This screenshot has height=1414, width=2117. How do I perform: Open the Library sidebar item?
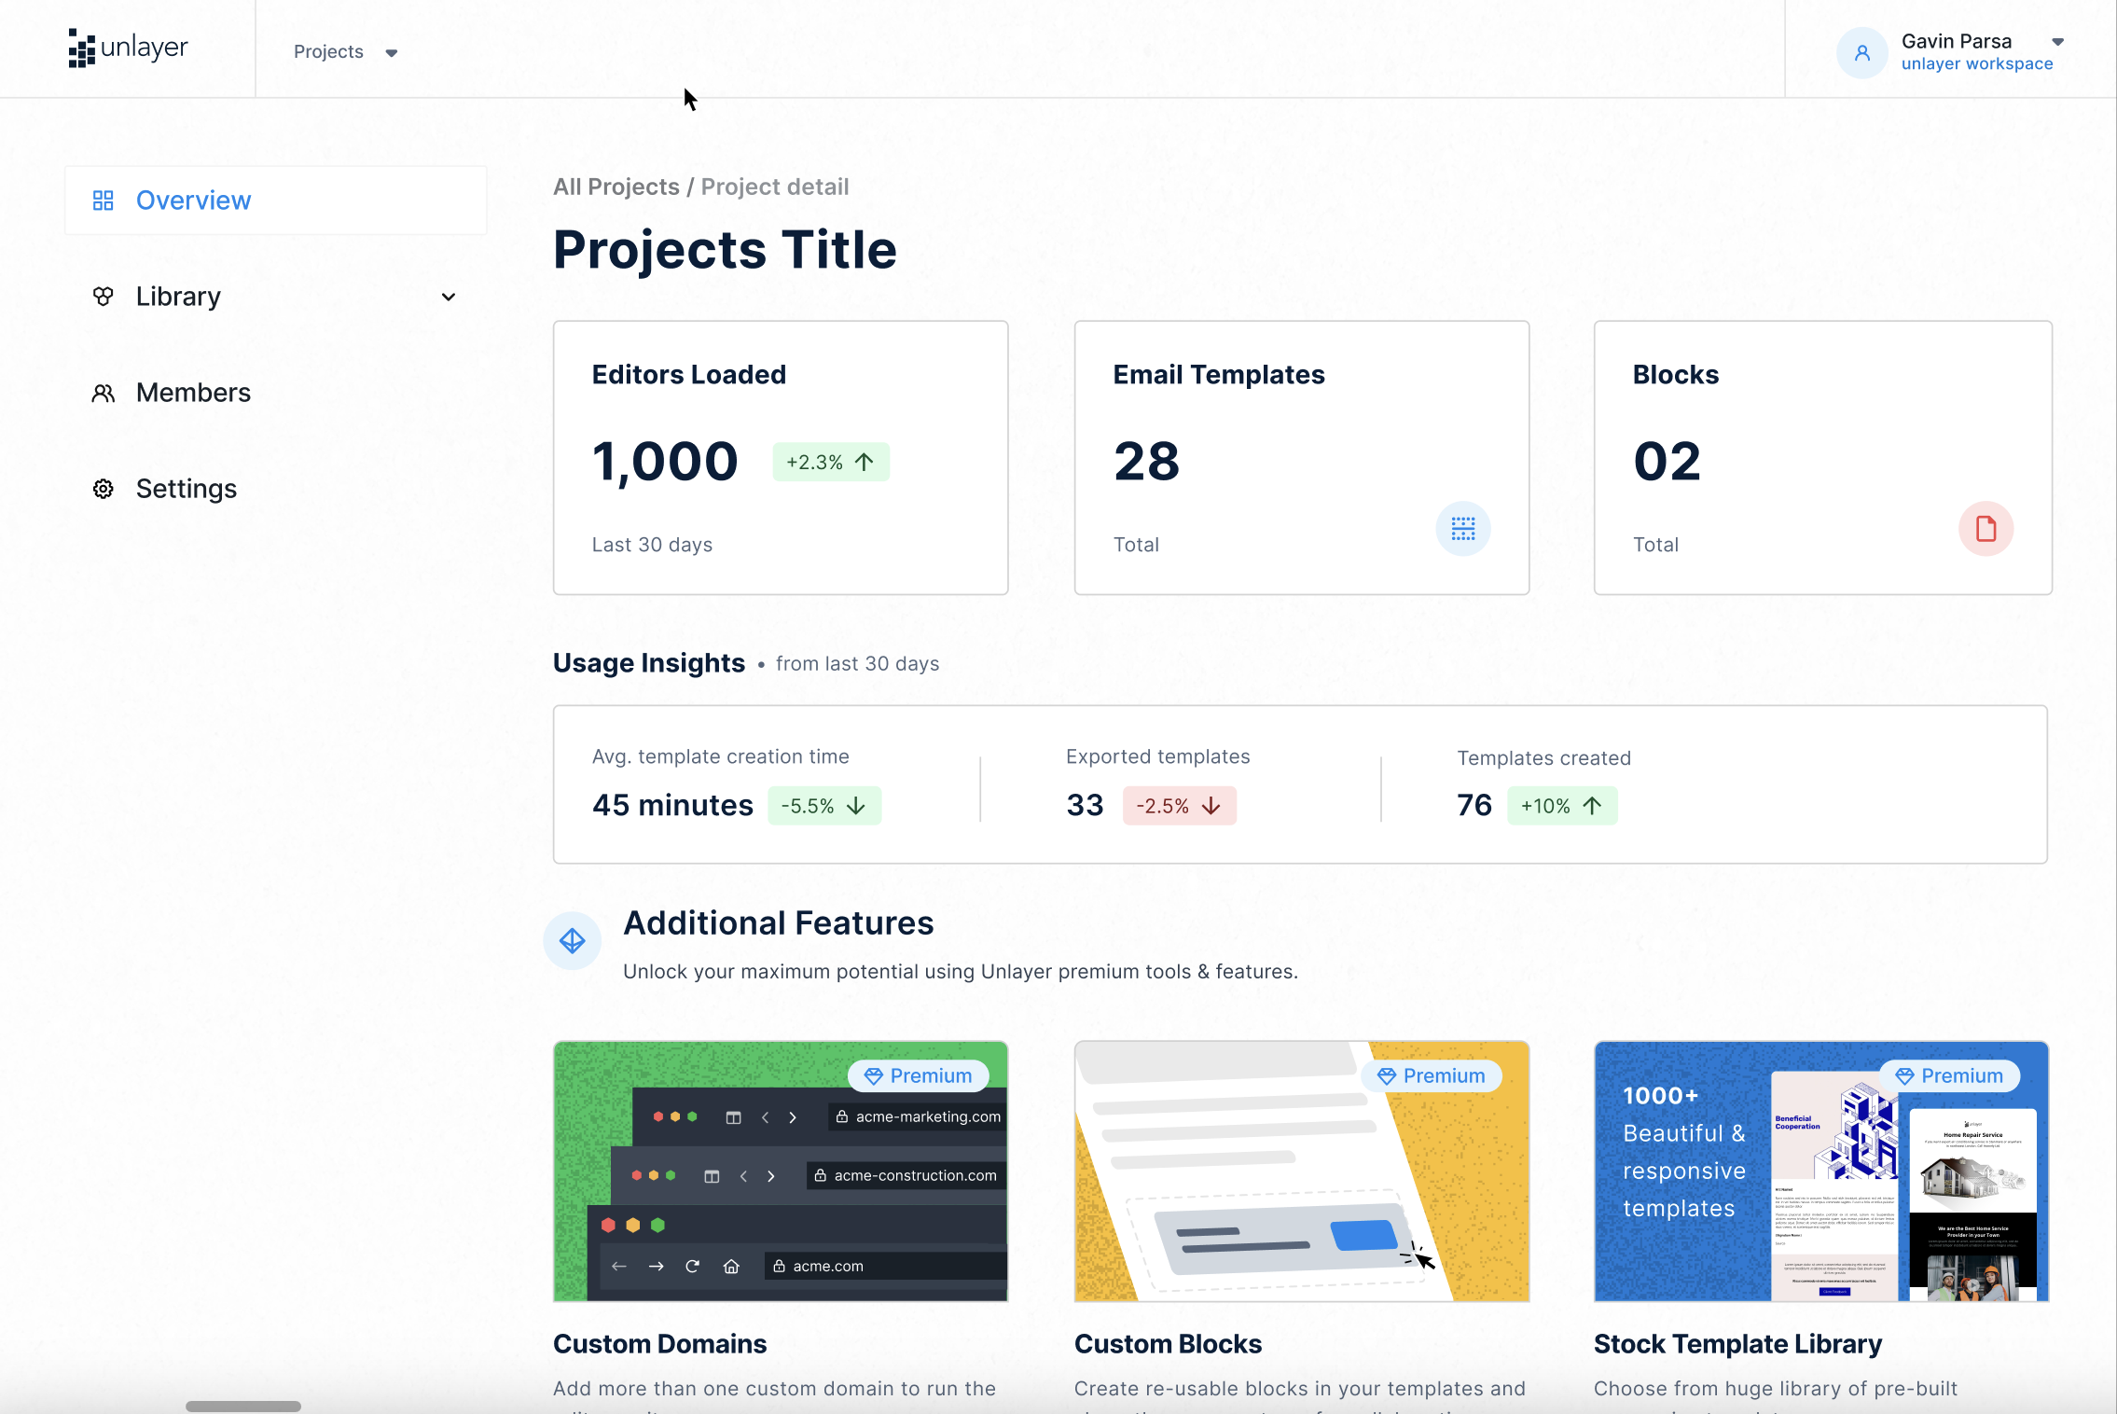coord(275,297)
